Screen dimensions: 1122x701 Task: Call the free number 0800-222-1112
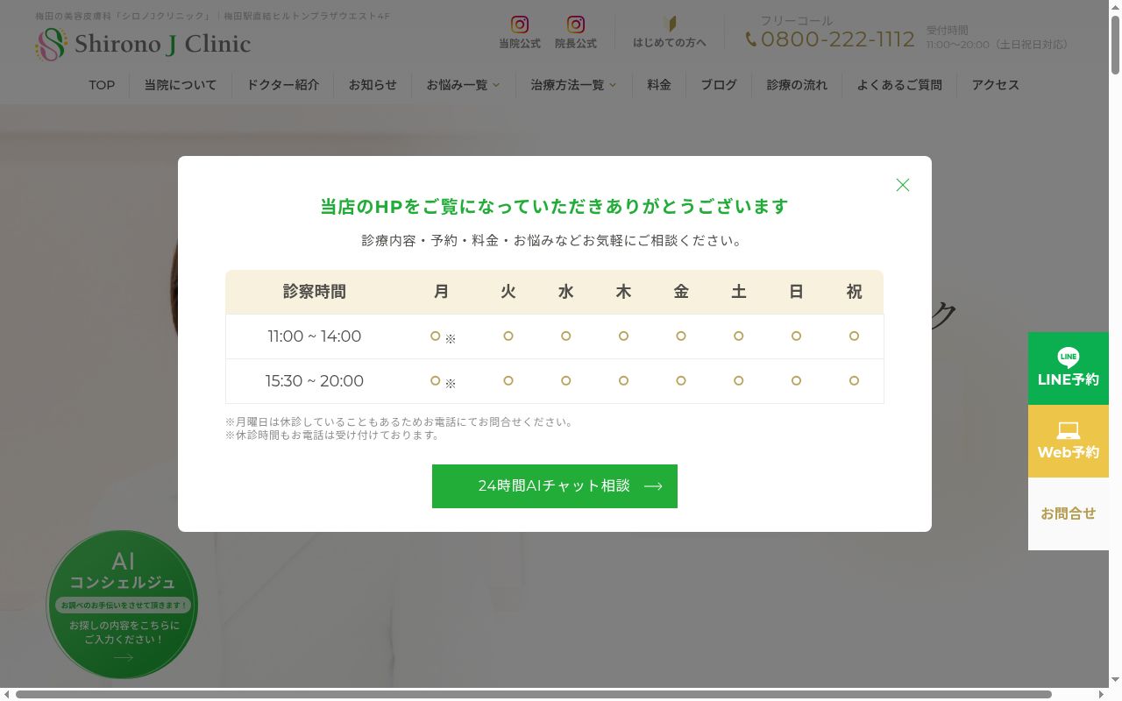pyautogui.click(x=838, y=39)
